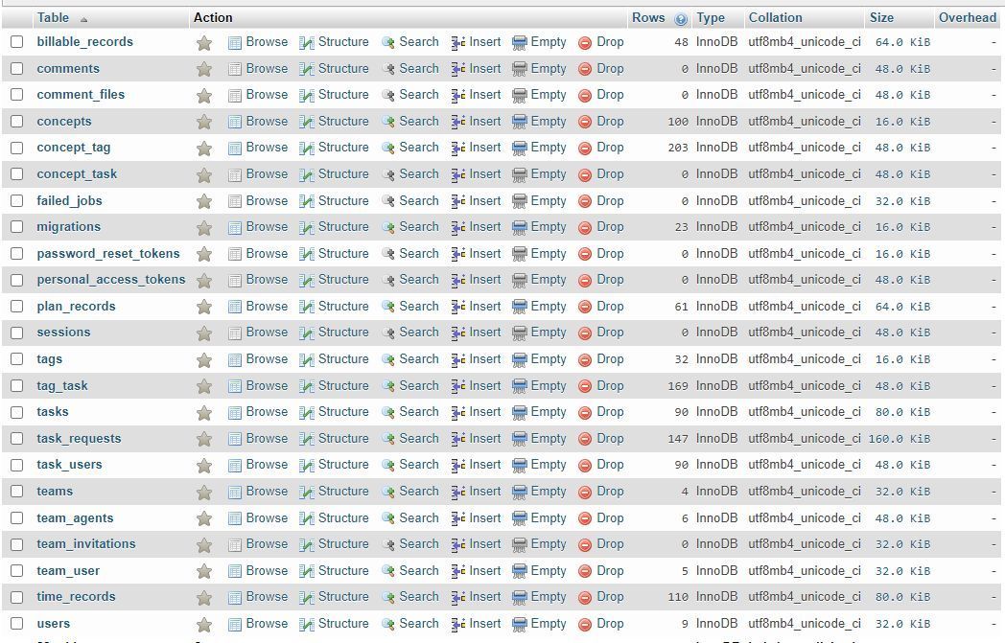Sort by Table column header

(x=53, y=17)
